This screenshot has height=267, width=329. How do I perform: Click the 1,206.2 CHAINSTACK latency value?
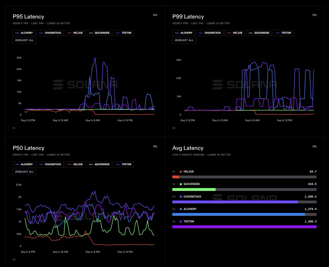tap(311, 197)
